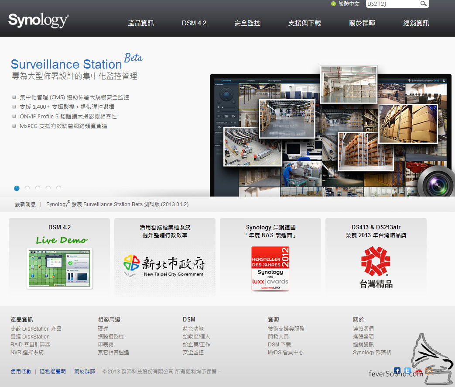This screenshot has height=387, width=455.
Task: Open the Synology 部落格 footer link
Action: [x=372, y=352]
